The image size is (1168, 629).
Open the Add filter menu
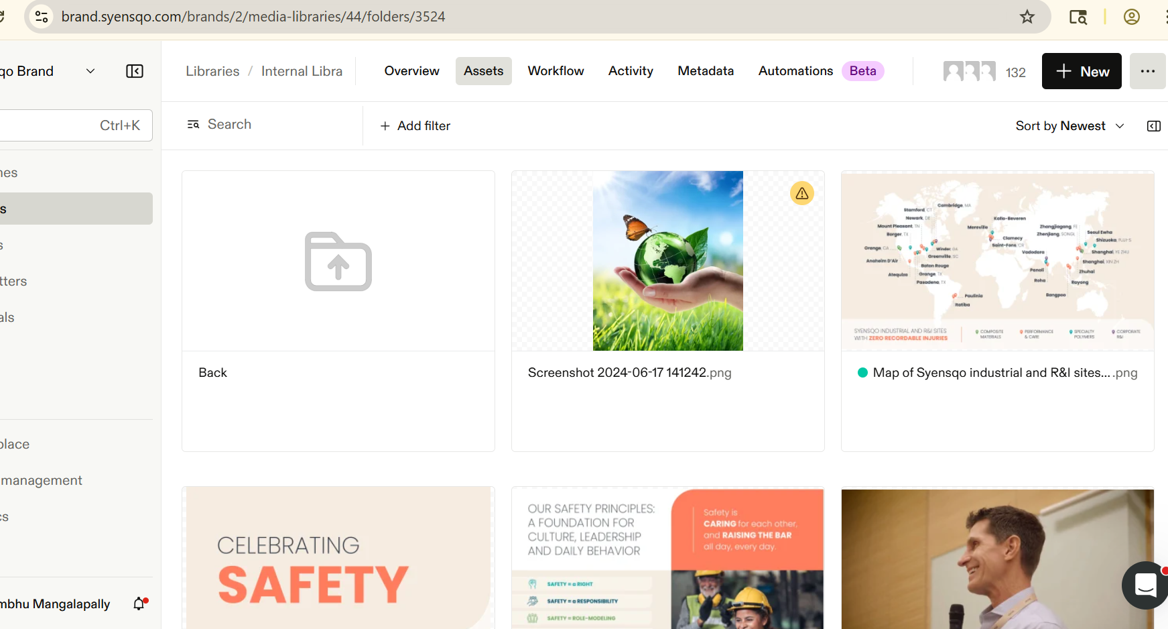(415, 126)
